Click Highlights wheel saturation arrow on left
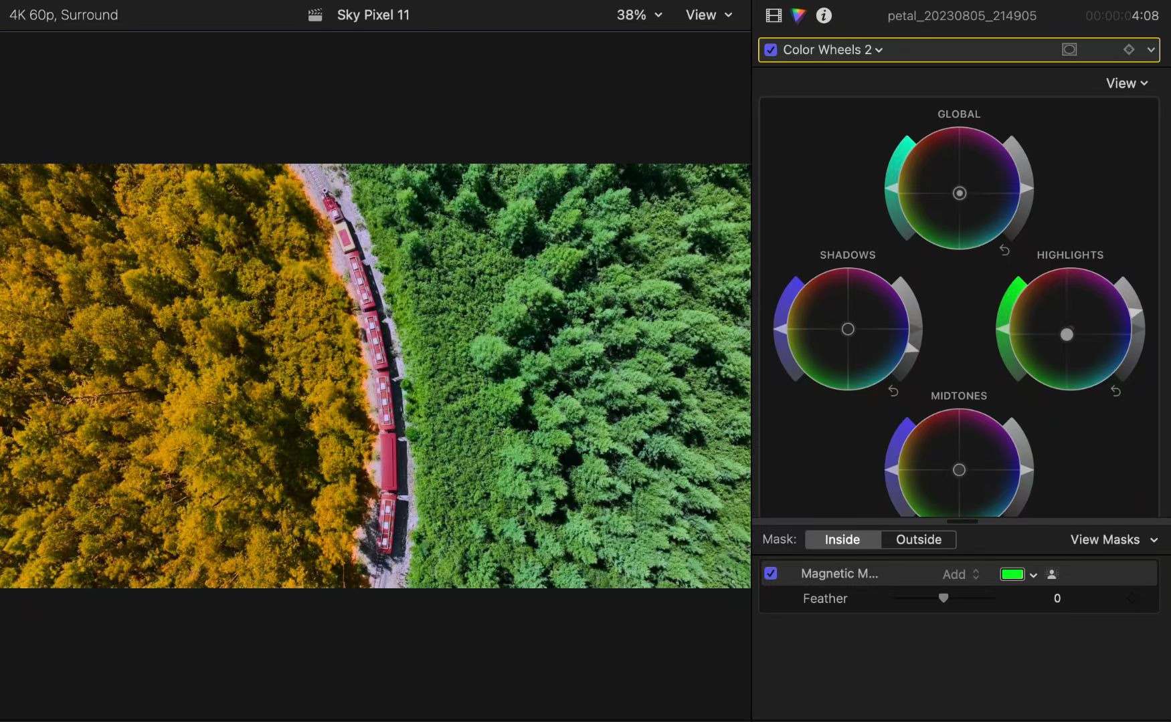The width and height of the screenshot is (1171, 722). pos(1002,328)
